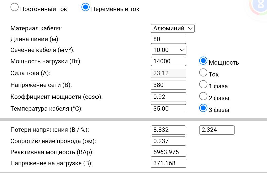Click the line length field showing 80
The image size is (267, 173).
pyautogui.click(x=168, y=39)
